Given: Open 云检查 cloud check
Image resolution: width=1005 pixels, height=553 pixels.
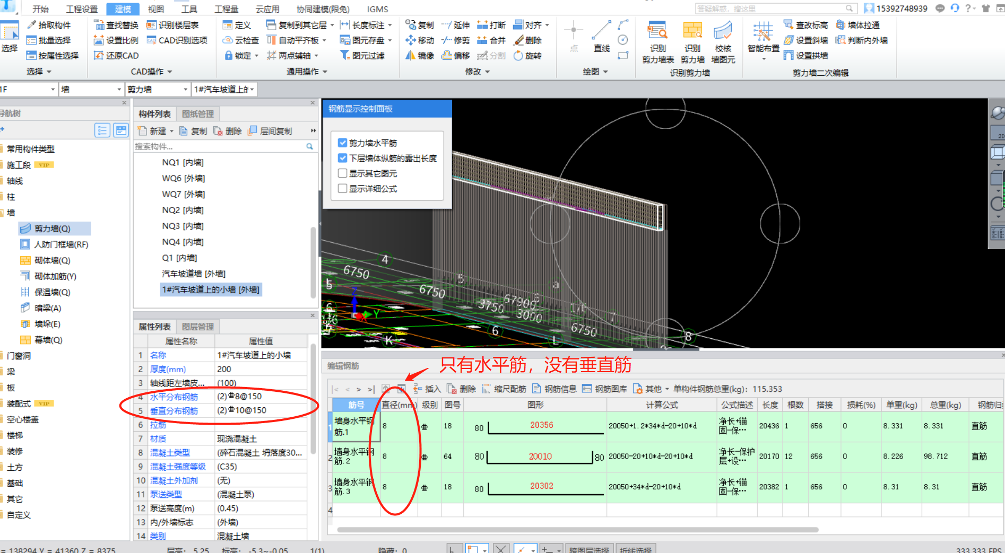Looking at the screenshot, I should click(x=240, y=40).
